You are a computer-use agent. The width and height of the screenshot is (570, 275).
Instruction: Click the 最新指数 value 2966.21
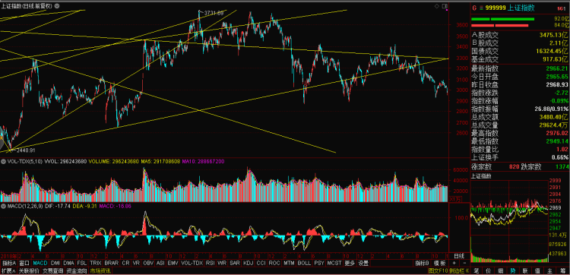pyautogui.click(x=556, y=68)
